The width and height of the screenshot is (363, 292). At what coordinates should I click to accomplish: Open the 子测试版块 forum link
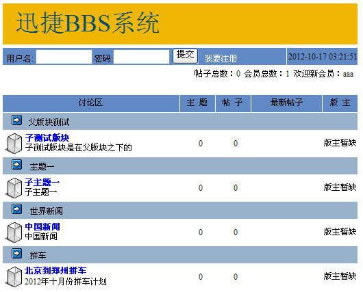point(47,137)
